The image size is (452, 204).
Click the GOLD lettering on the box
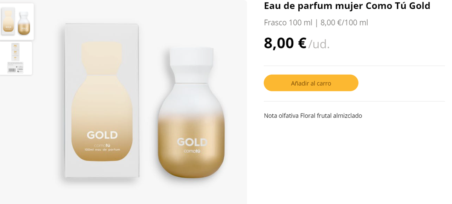(x=102, y=135)
